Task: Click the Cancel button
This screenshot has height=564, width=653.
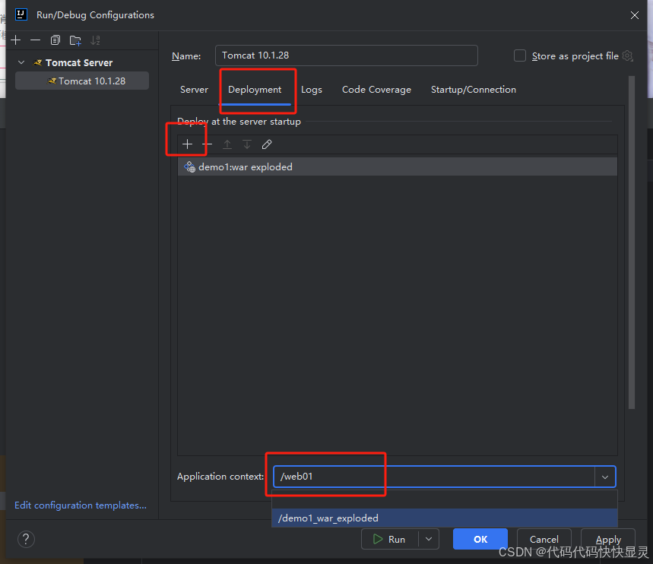Action: [x=544, y=539]
